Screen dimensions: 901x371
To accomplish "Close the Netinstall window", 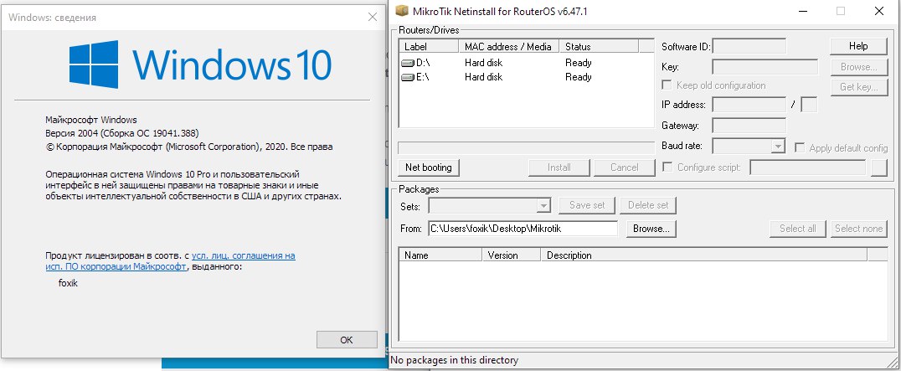I will click(879, 11).
